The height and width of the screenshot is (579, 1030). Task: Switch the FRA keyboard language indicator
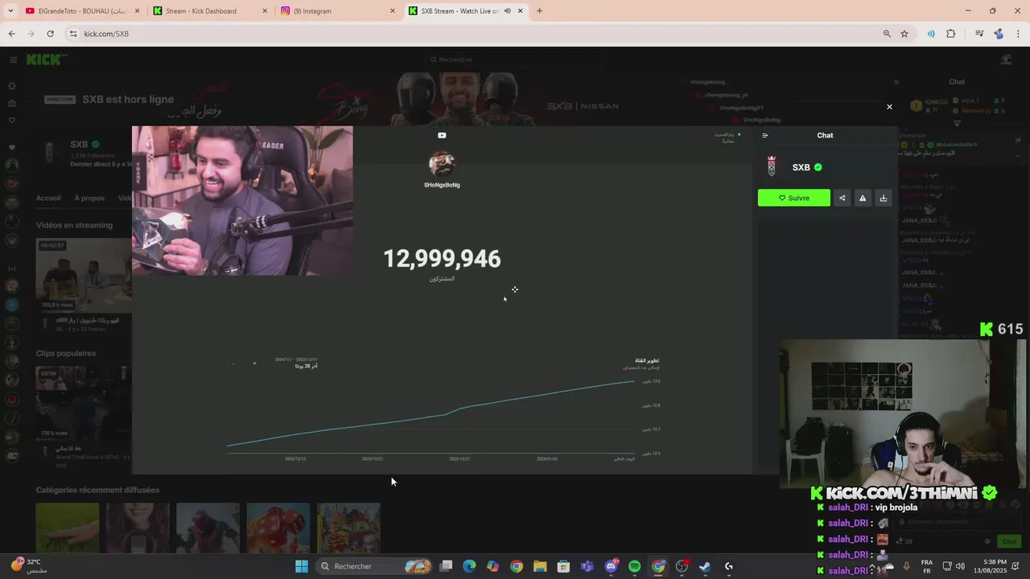point(927,566)
